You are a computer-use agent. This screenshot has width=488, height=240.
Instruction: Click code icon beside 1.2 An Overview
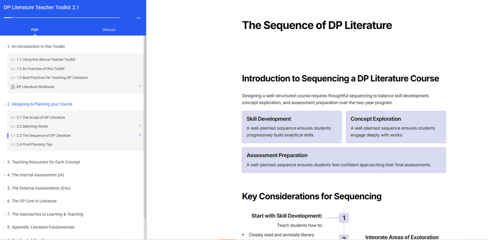13,69
